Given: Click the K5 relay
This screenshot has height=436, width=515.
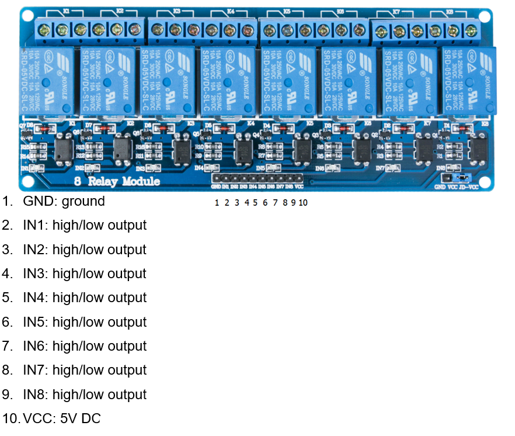Looking at the screenshot, I should pyautogui.click(x=289, y=82).
